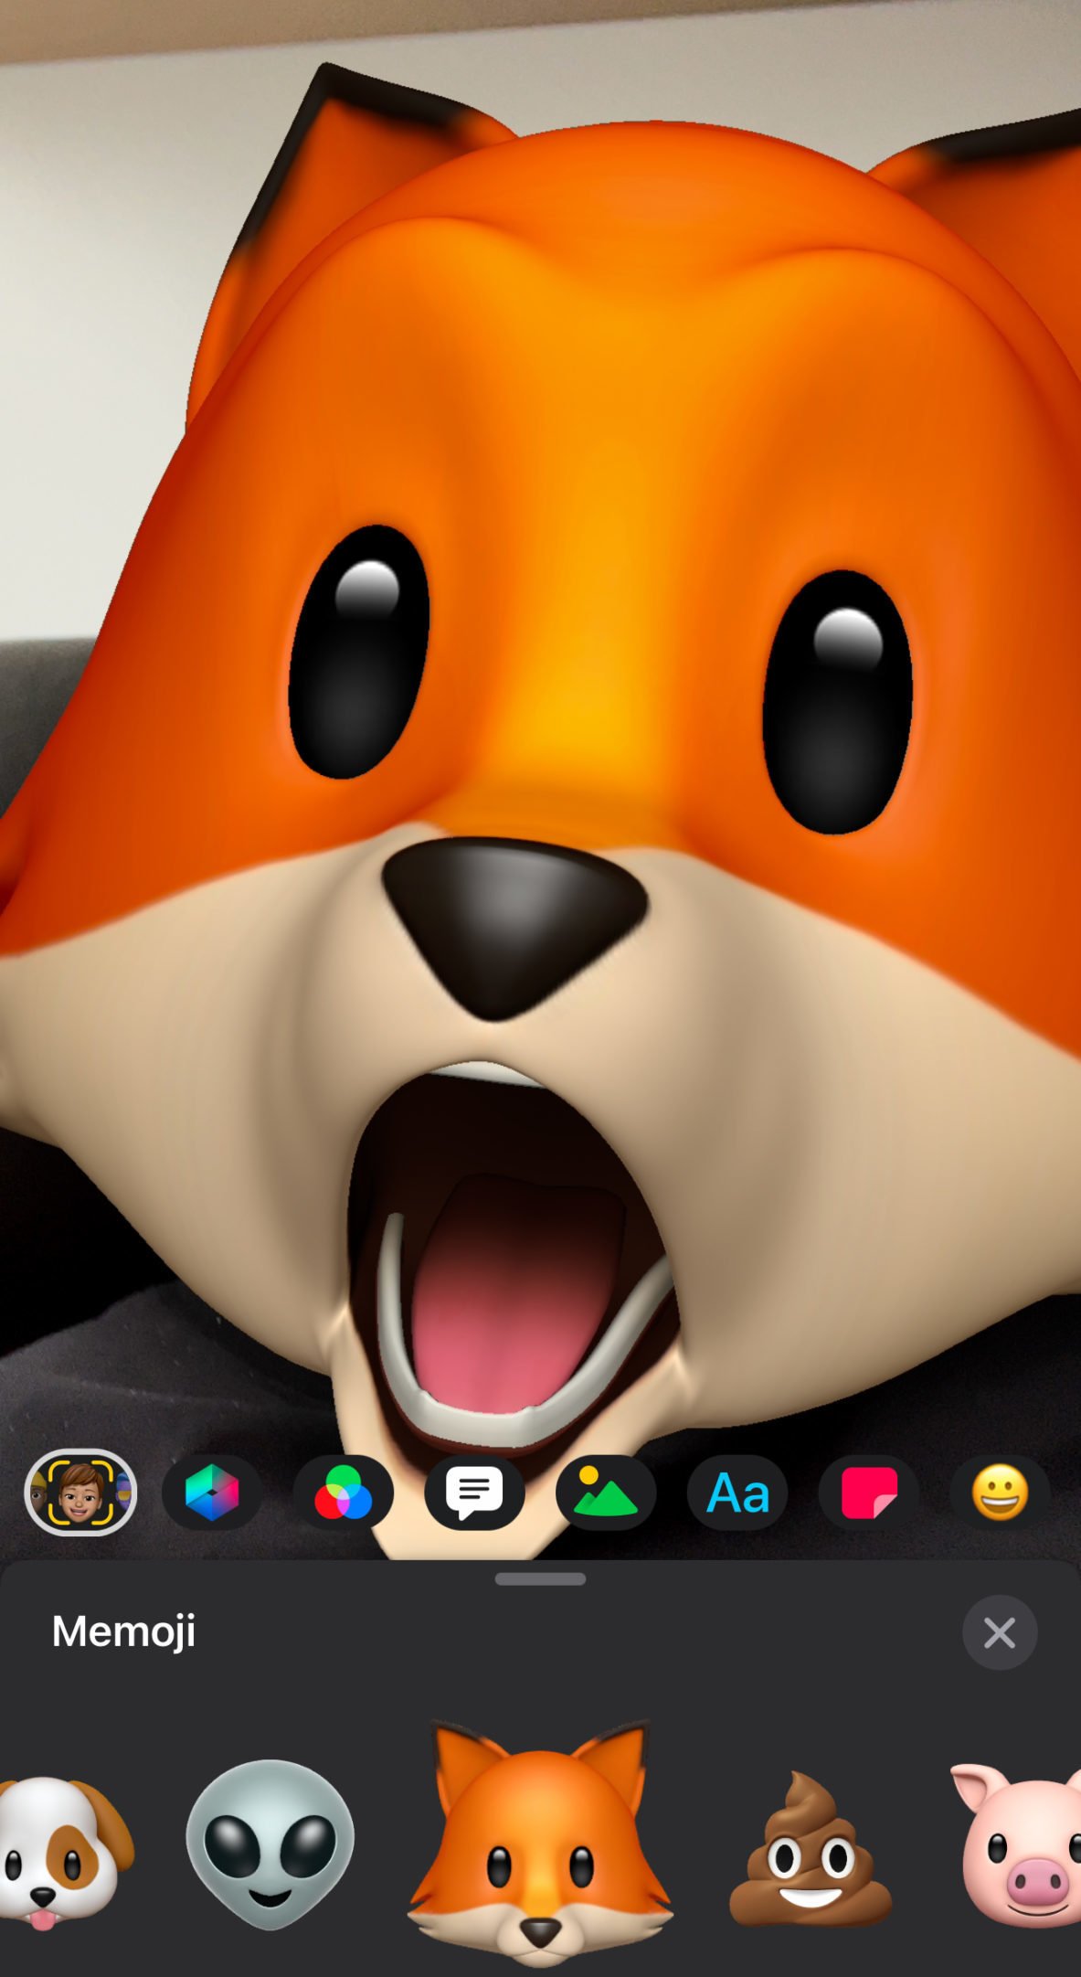1081x1977 pixels.
Task: Add a text label with the Aa icon
Action: pos(737,1493)
